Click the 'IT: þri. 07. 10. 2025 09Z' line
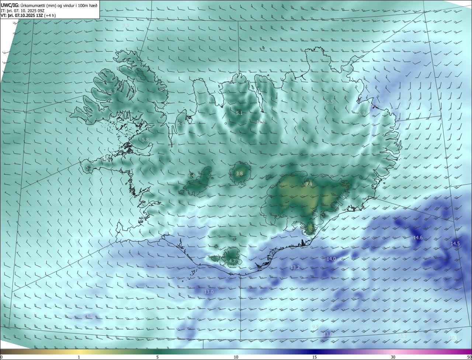Image resolution: width=472 pixels, height=360 pixels. pos(22,11)
